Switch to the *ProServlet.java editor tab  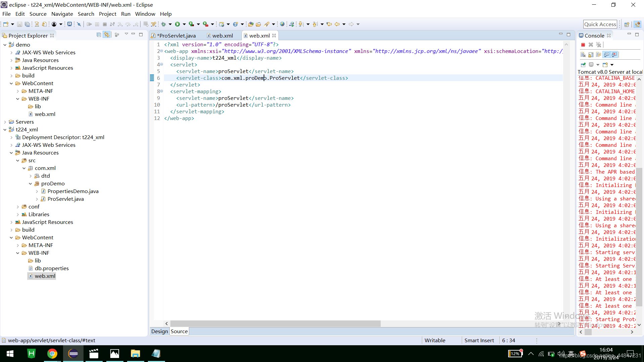(177, 36)
